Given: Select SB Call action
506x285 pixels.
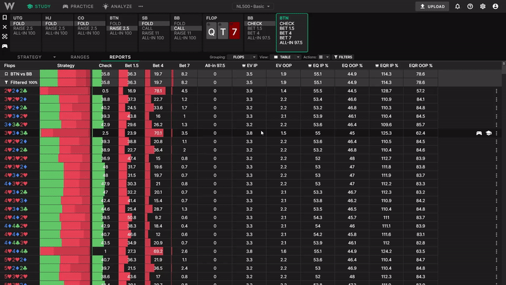Looking at the screenshot, I should click(147, 28).
